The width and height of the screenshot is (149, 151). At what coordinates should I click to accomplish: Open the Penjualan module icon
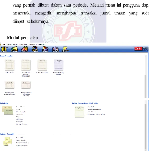[25, 49]
